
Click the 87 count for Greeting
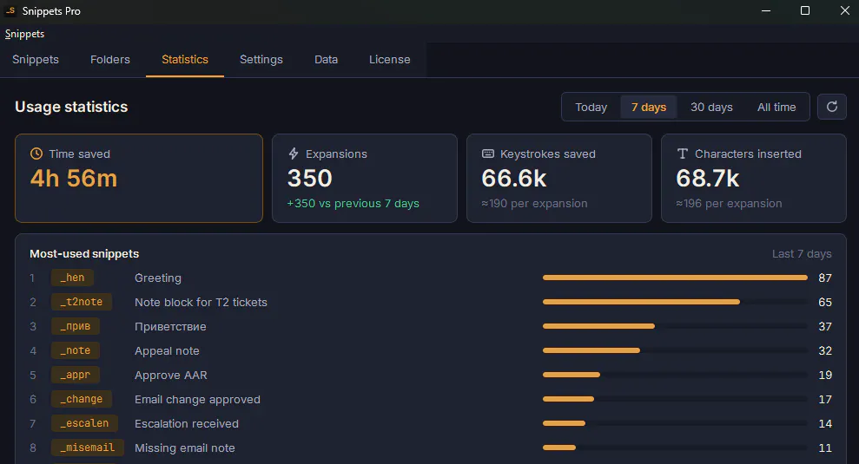coord(825,278)
